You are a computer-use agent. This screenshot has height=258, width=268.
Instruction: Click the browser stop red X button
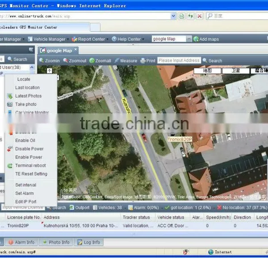pos(200,16)
